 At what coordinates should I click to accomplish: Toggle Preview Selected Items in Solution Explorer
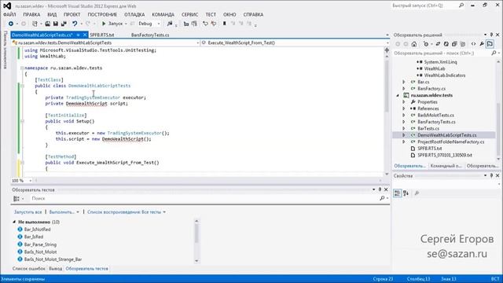point(490,44)
